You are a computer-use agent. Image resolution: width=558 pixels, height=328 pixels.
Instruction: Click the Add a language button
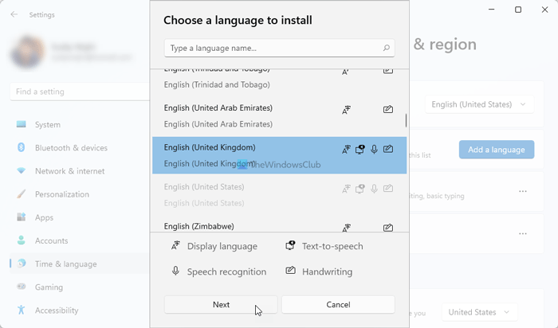click(x=496, y=150)
